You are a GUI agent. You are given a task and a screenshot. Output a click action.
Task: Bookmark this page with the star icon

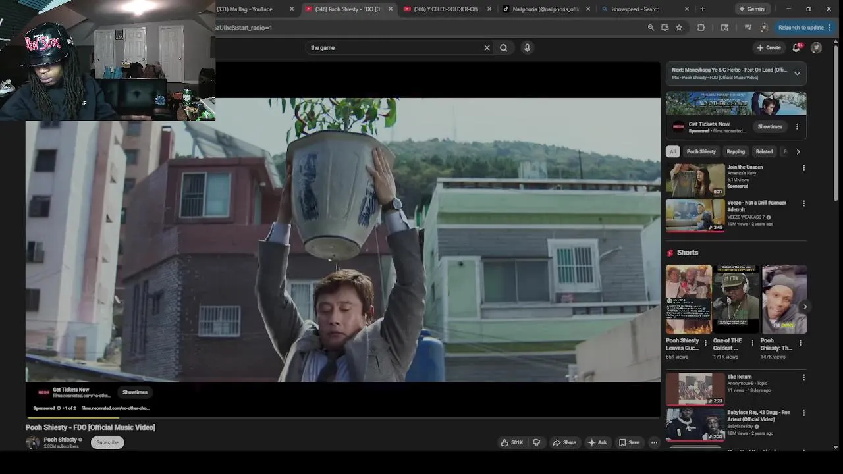point(679,28)
